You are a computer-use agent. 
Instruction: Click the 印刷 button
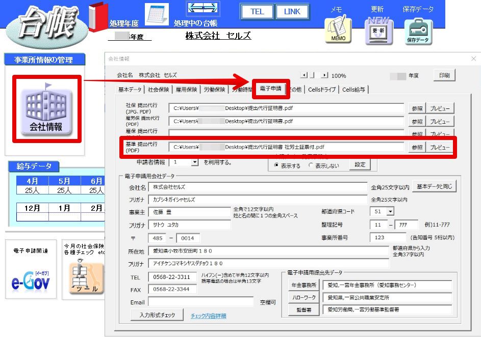pyautogui.click(x=444, y=75)
